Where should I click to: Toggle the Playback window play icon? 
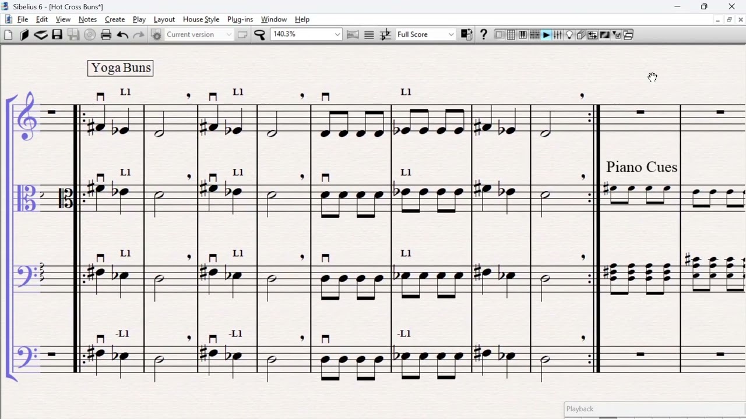coord(546,35)
